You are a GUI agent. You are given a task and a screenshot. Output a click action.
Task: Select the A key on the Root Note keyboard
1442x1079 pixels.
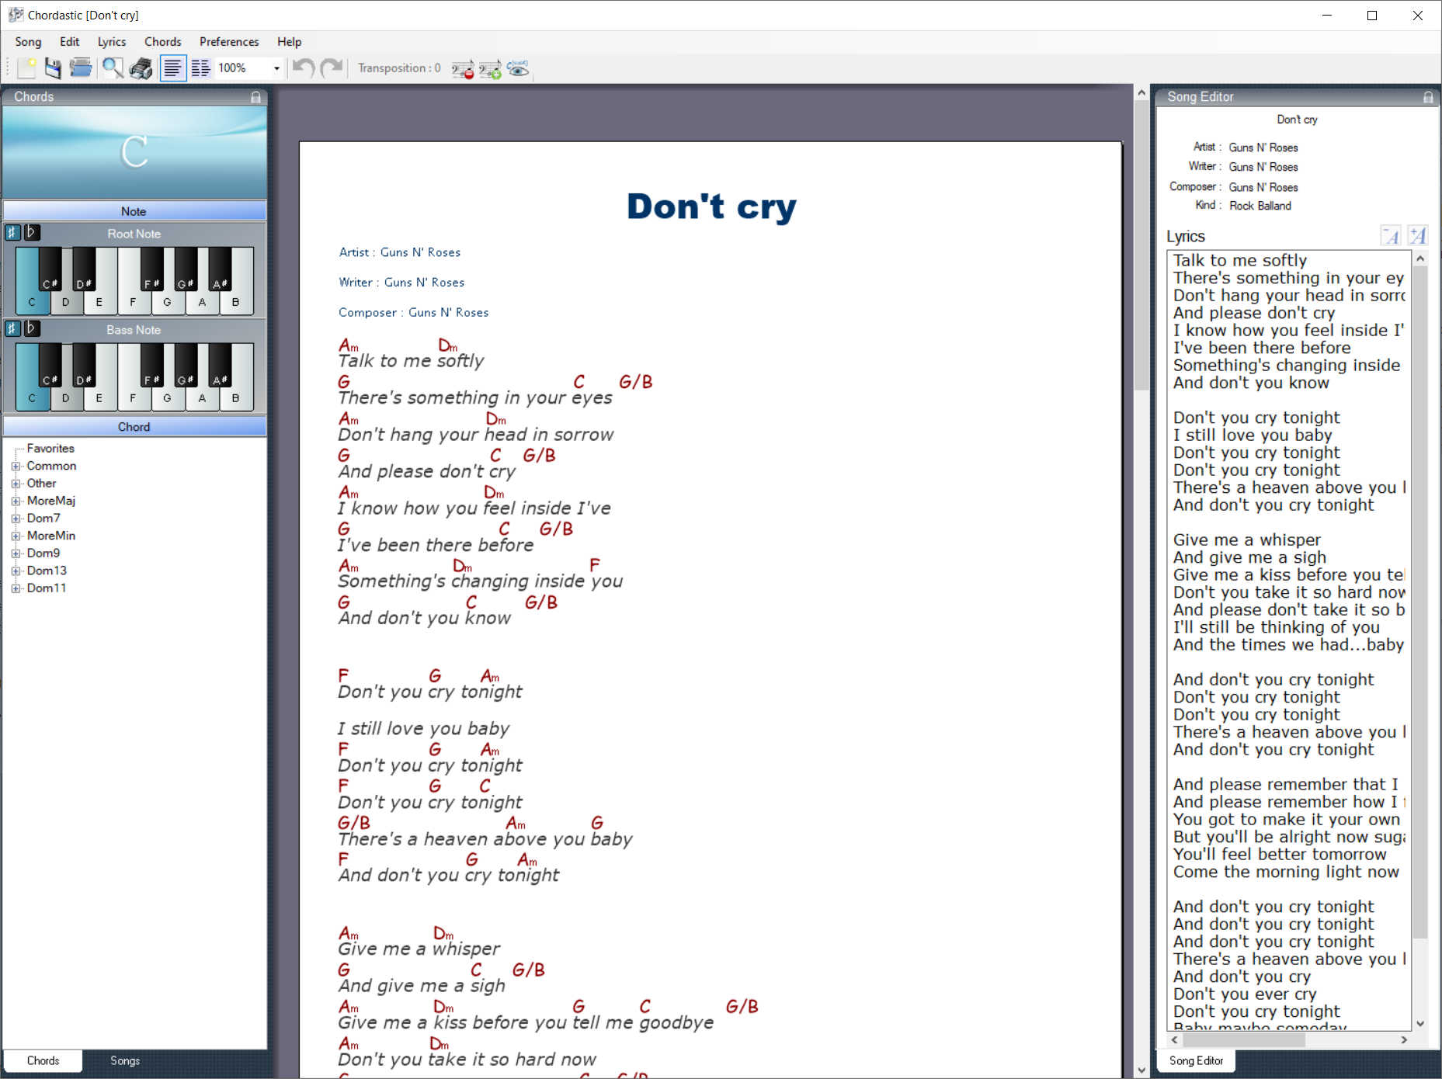pyautogui.click(x=202, y=303)
